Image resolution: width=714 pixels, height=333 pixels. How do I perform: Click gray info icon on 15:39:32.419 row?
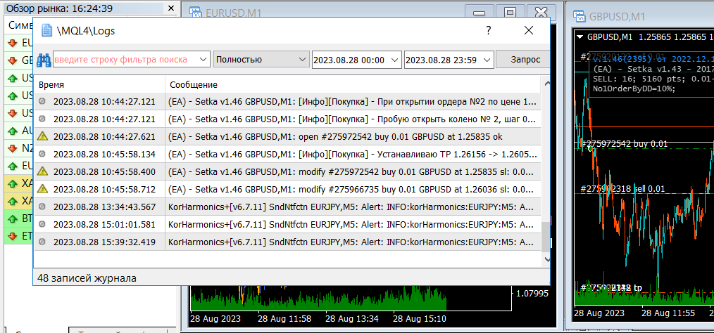coord(42,241)
